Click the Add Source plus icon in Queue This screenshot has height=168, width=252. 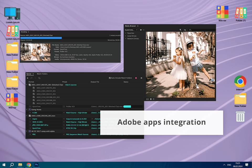point(28,78)
